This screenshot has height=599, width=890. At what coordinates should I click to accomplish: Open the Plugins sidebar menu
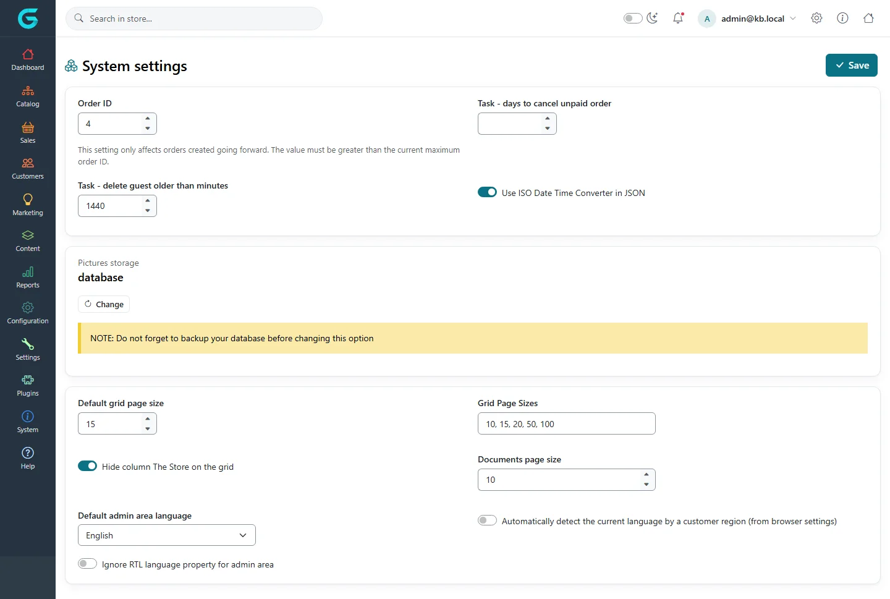[x=28, y=386]
